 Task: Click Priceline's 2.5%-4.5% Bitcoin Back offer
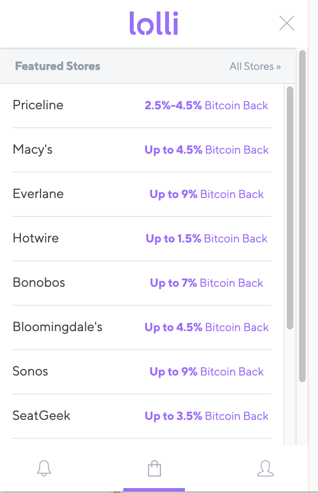pos(206,106)
